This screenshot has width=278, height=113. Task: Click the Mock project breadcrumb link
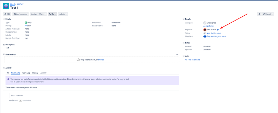point(13,4)
